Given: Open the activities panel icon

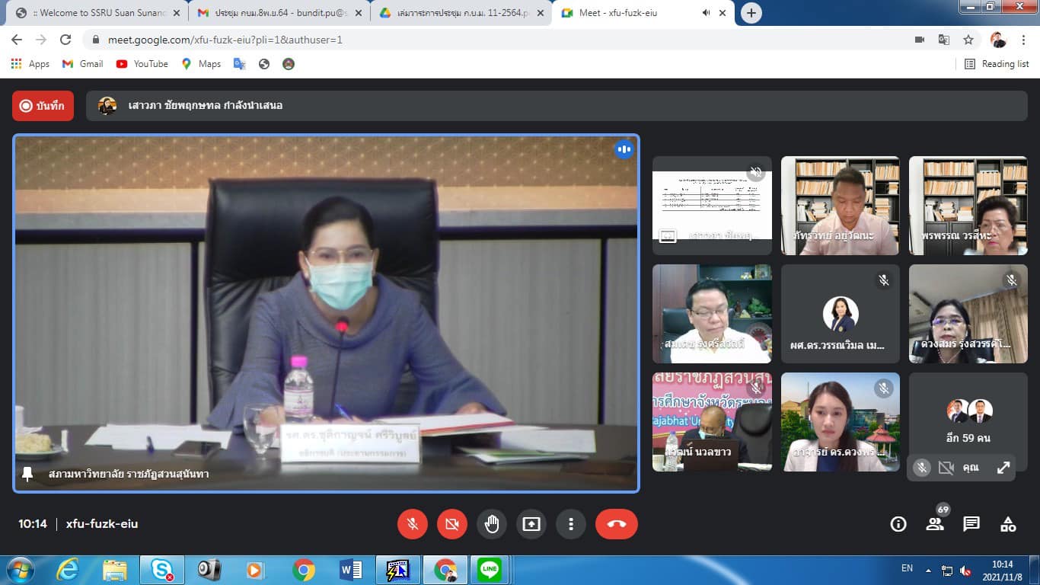Looking at the screenshot, I should (1008, 524).
